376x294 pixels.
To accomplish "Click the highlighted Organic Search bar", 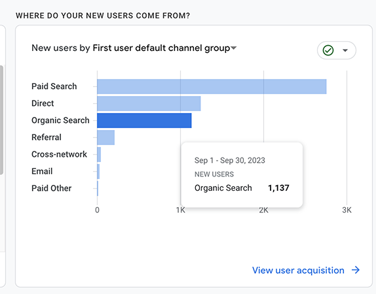I will [x=144, y=121].
